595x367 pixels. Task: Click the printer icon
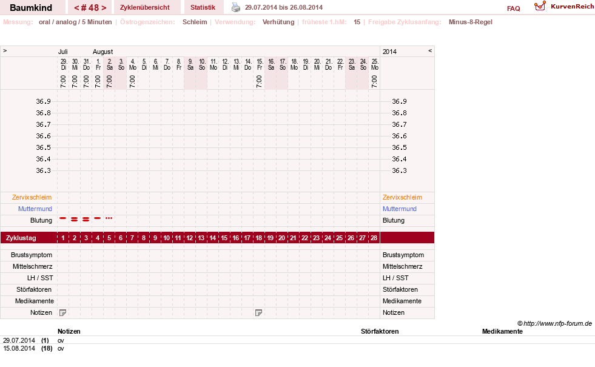(x=236, y=8)
